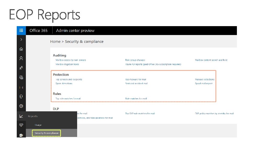Open the Users icon in sidebar

tap(21, 58)
